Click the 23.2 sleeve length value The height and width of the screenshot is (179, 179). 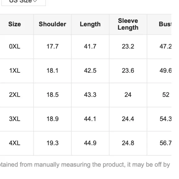click(x=128, y=47)
